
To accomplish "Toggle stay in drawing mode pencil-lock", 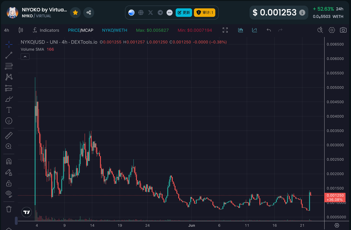I will click(x=9, y=172).
